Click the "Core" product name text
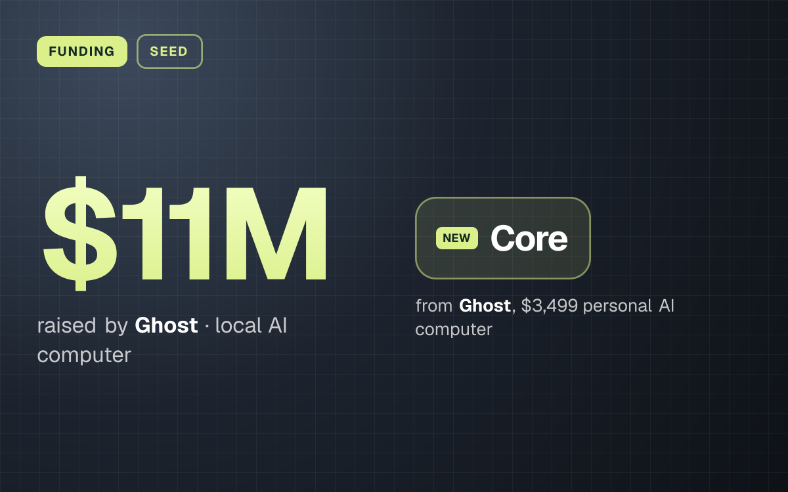Image resolution: width=788 pixels, height=492 pixels. 529,238
